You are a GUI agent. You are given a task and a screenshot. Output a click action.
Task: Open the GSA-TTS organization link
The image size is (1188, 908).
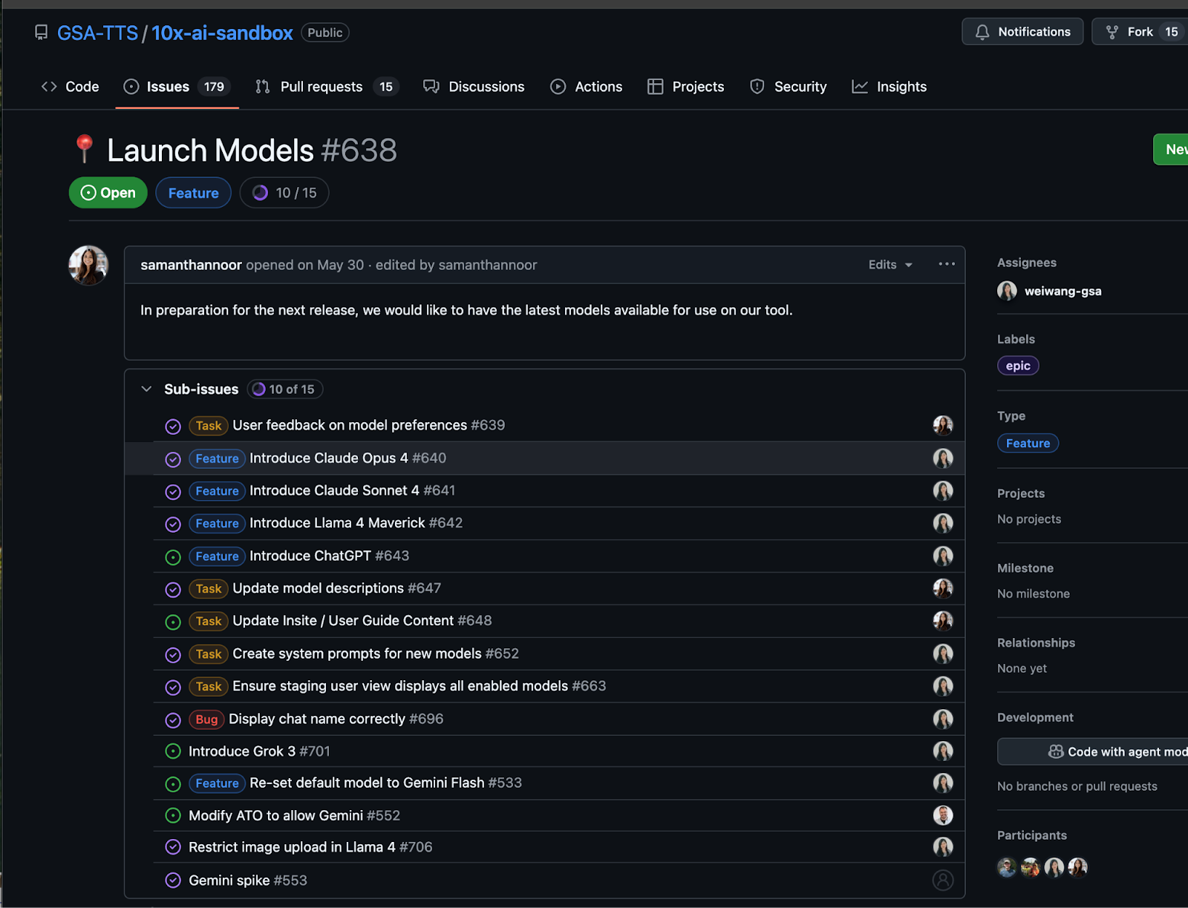[97, 33]
